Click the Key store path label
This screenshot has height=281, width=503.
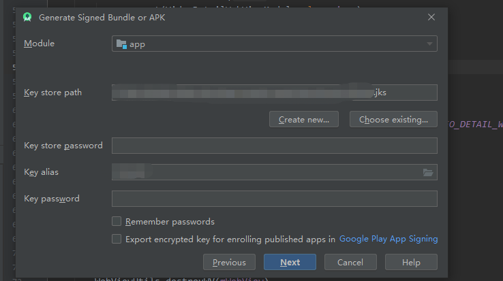53,93
